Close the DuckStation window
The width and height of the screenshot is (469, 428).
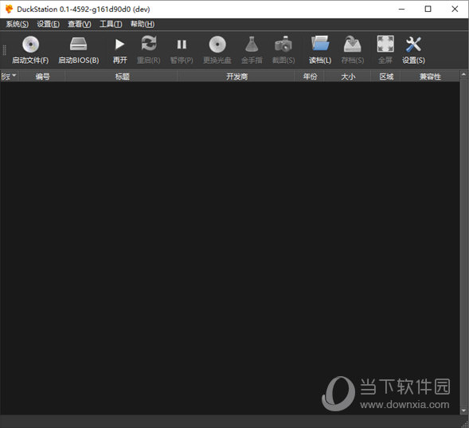(x=455, y=9)
